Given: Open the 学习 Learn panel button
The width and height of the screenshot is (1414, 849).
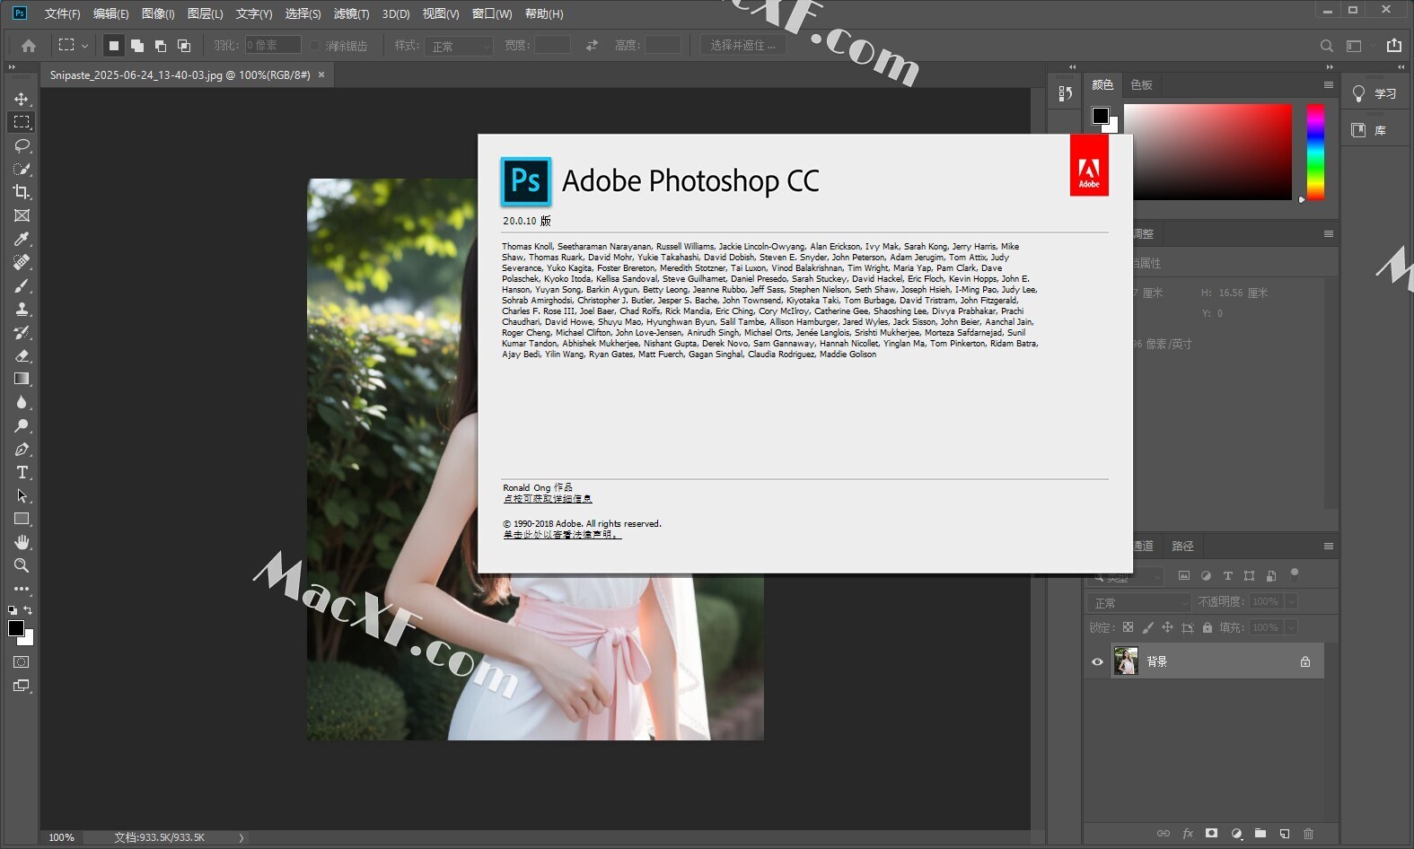Looking at the screenshot, I should pyautogui.click(x=1374, y=93).
